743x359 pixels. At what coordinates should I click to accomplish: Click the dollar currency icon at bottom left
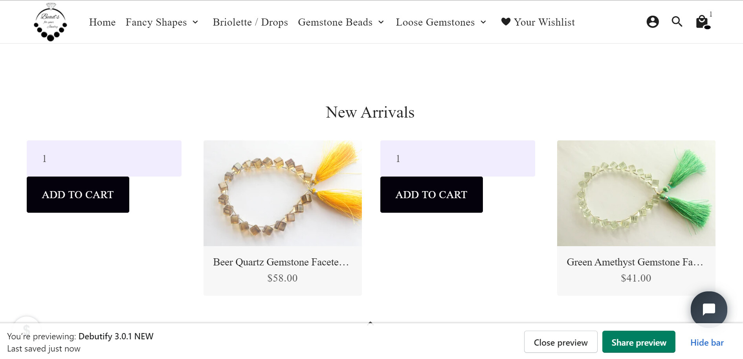[x=27, y=328]
